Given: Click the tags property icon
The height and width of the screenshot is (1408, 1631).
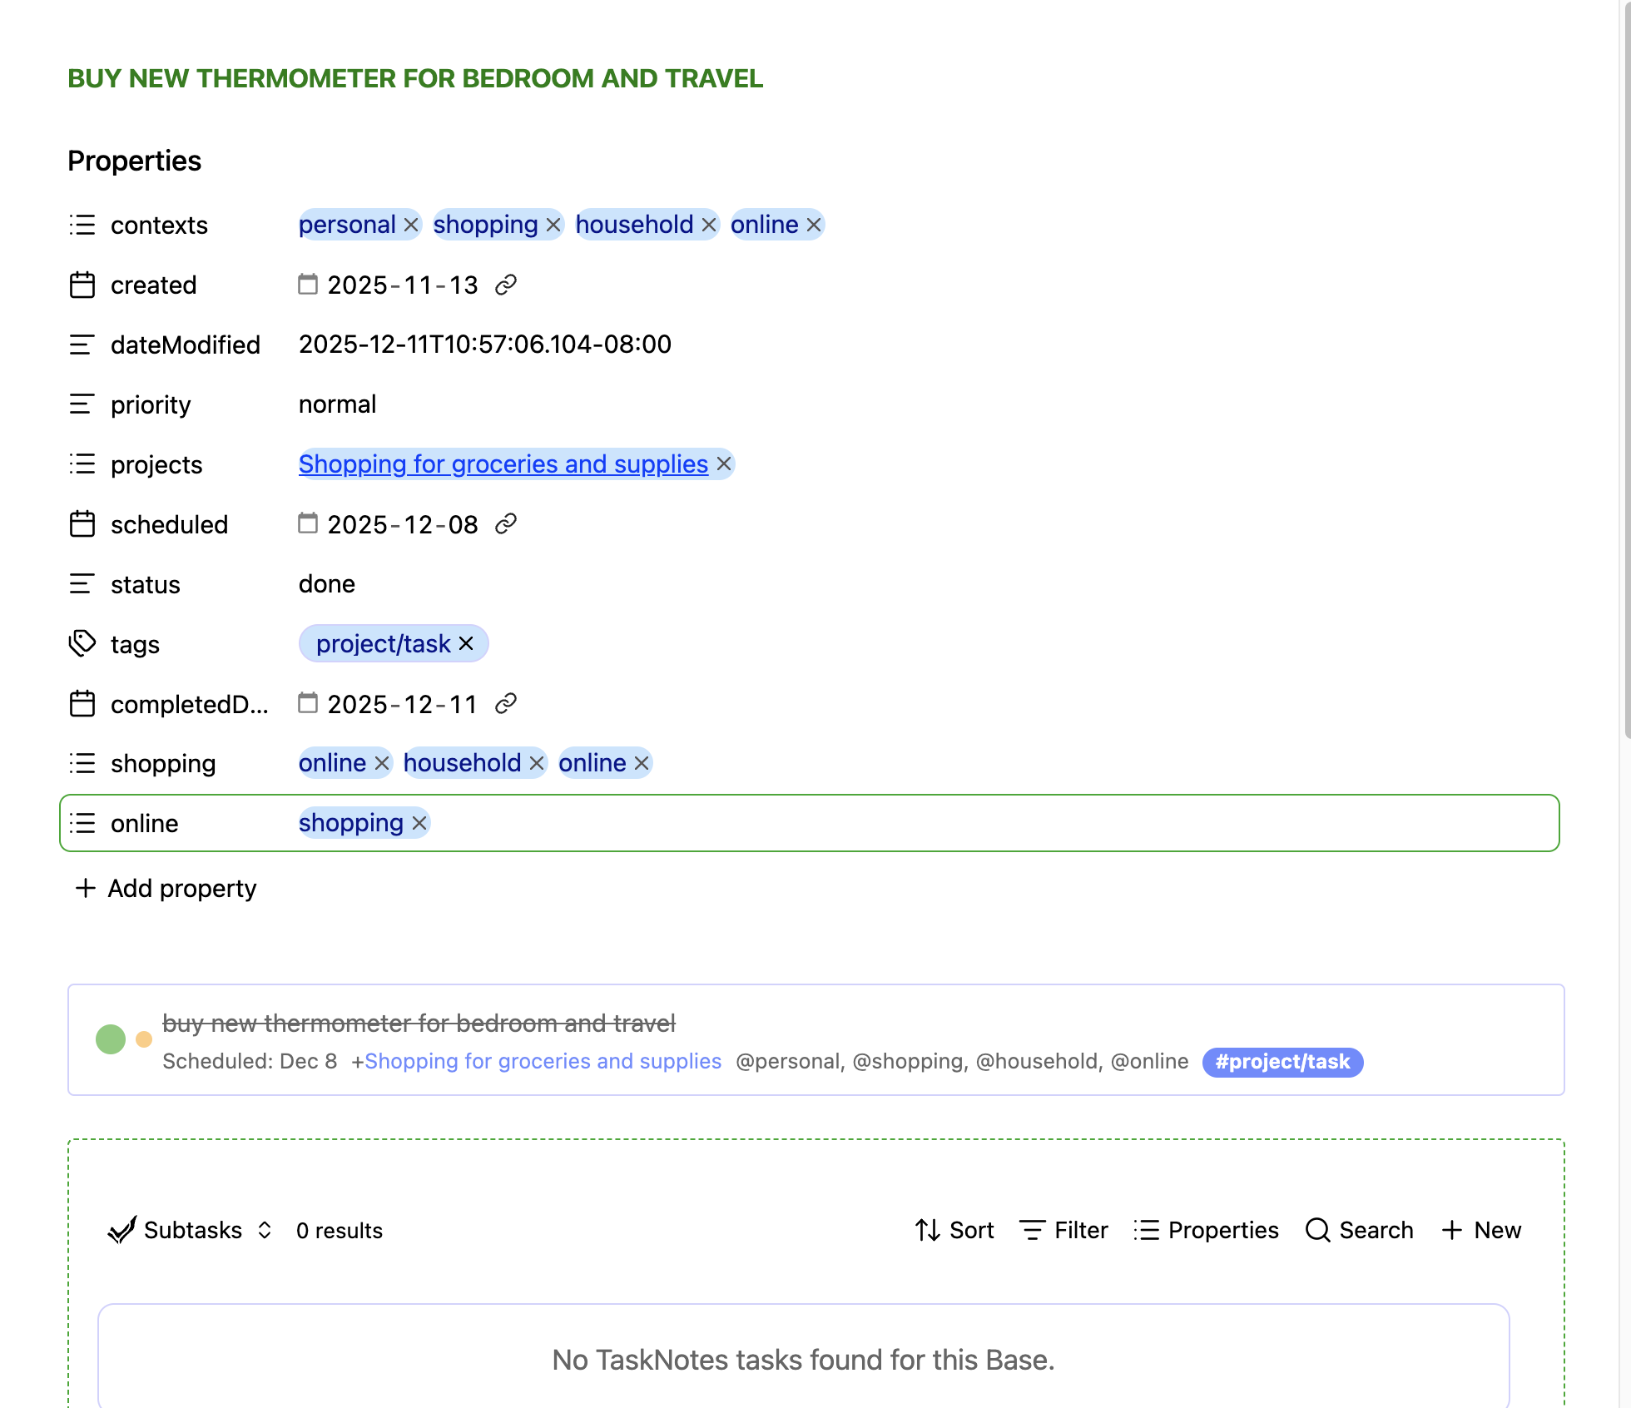Looking at the screenshot, I should pyautogui.click(x=82, y=644).
